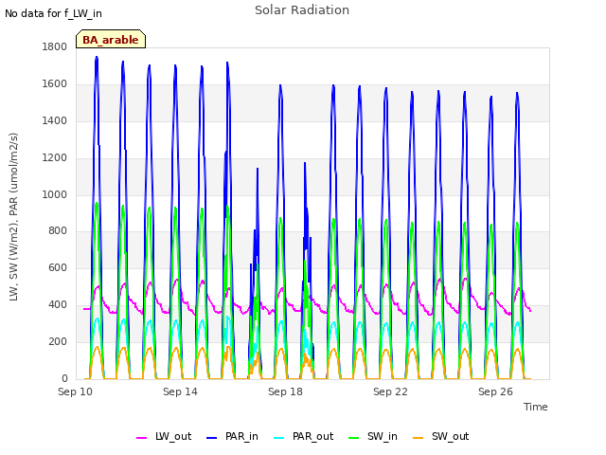This screenshot has height=455, width=606.
Task: Click the 'No data for f_LW_in' message
Action: [53, 13]
